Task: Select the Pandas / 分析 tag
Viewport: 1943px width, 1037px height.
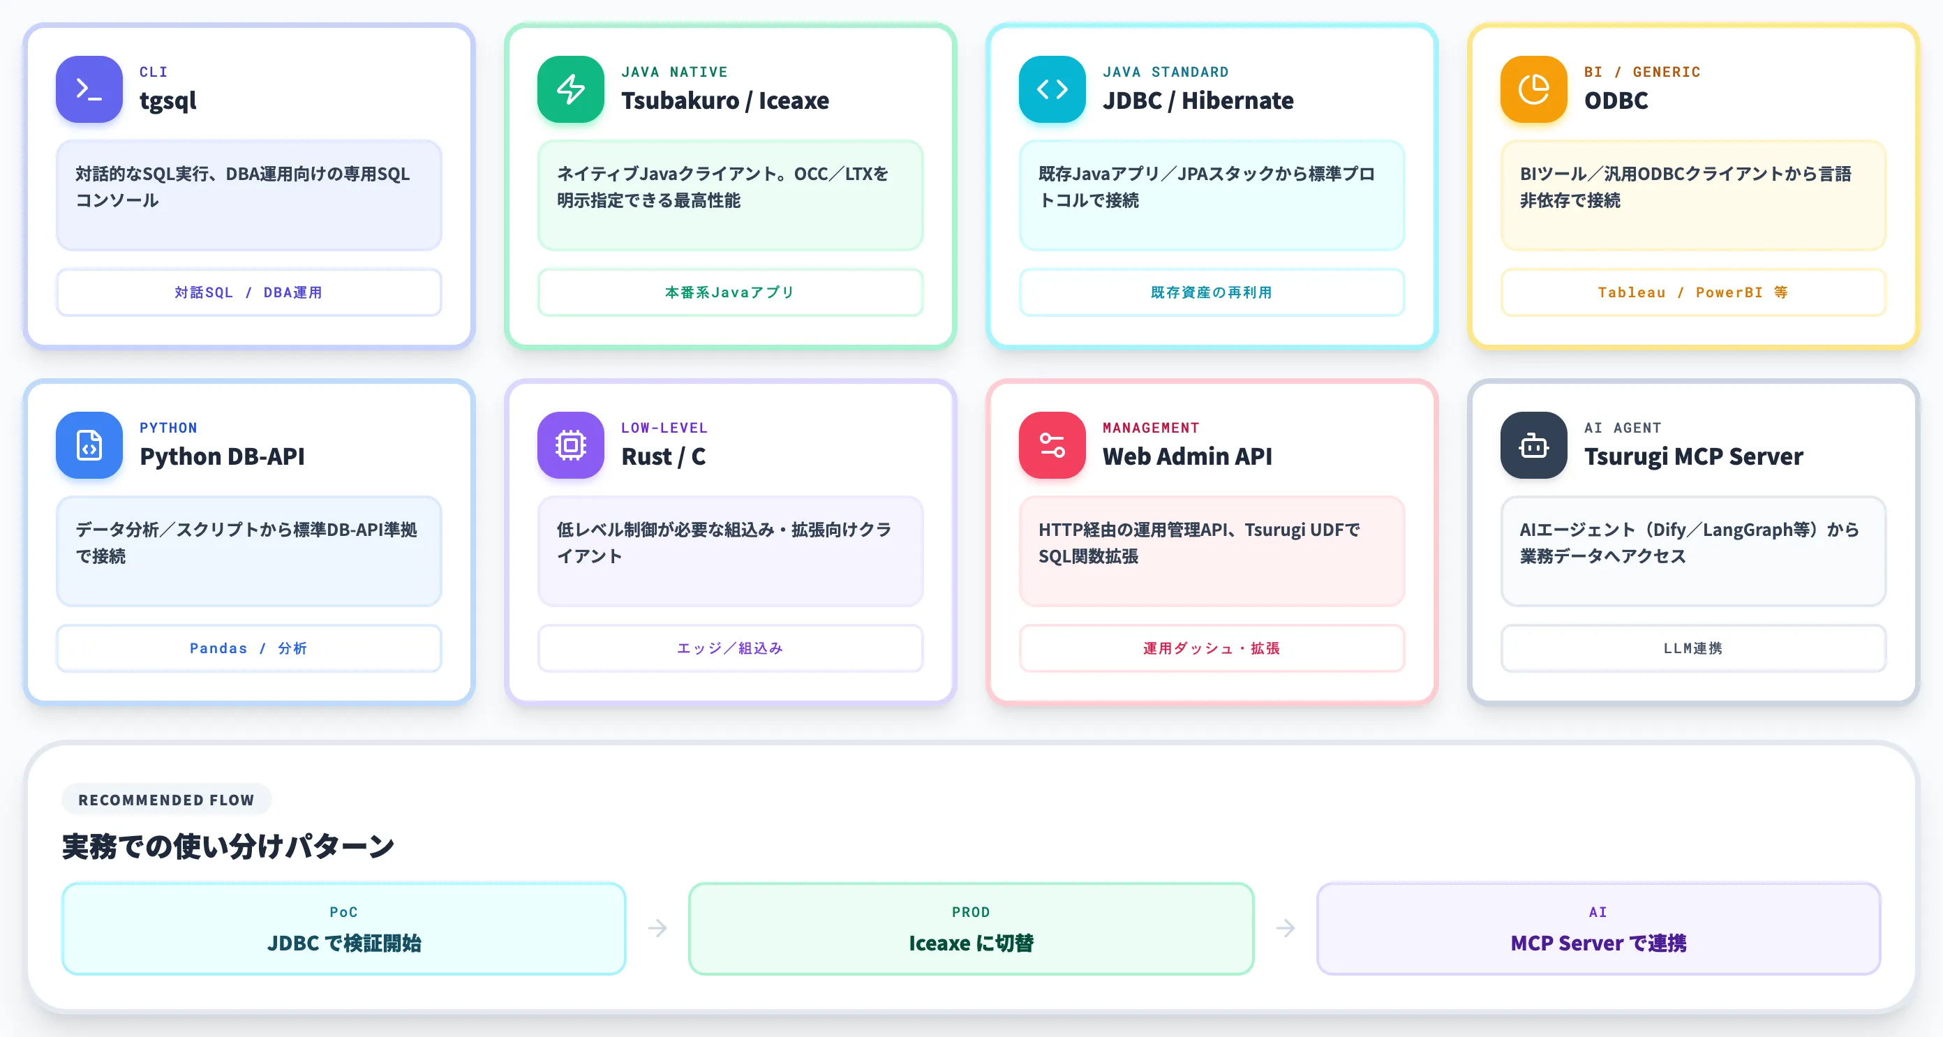Action: coord(249,648)
